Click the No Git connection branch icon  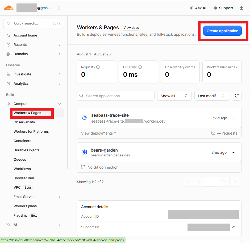point(83,167)
